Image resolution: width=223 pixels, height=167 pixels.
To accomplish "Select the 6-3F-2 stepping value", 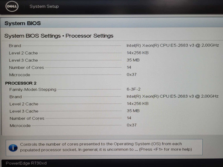I will pyautogui.click(x=134, y=89).
